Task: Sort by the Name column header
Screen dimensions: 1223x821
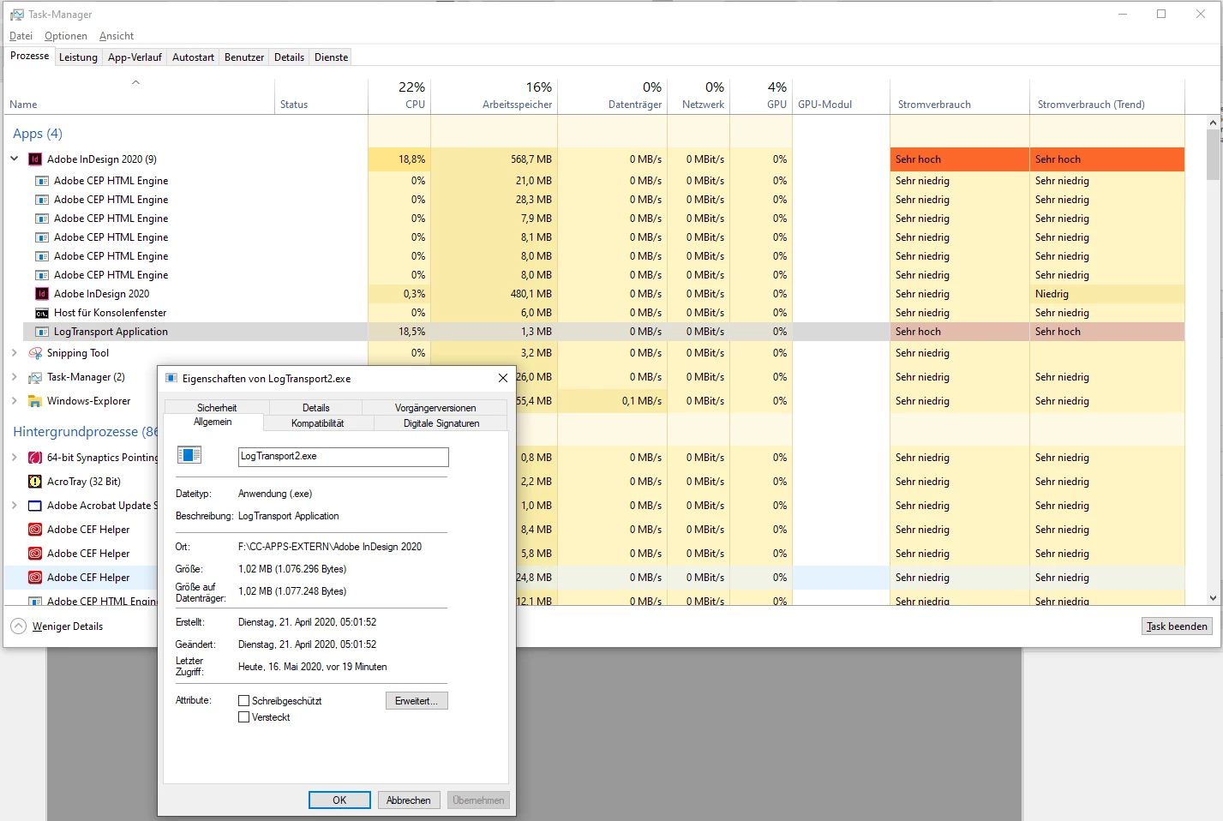Action: pos(139,96)
